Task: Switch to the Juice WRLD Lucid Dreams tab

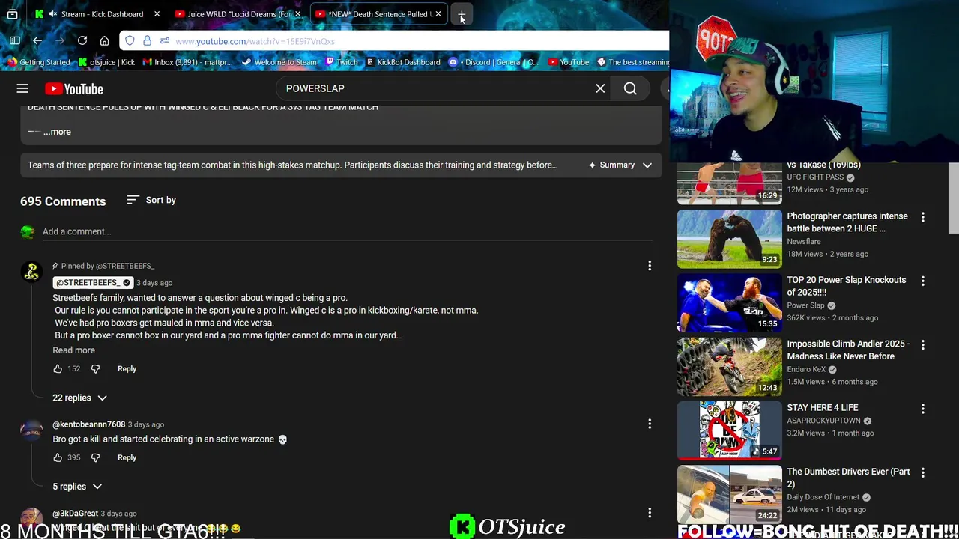Action: [238, 14]
